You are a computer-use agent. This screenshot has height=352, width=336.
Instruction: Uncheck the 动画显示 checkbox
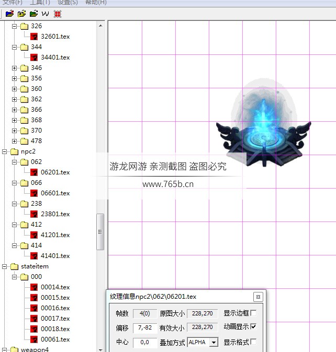coord(253,326)
